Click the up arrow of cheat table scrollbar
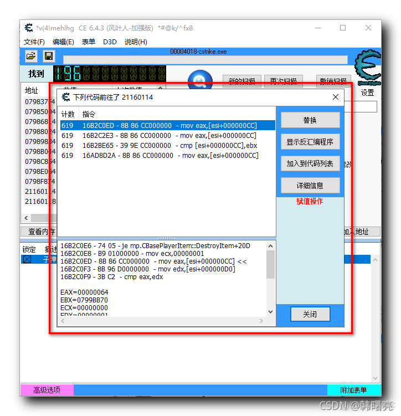The width and height of the screenshot is (401, 416). click(x=376, y=260)
